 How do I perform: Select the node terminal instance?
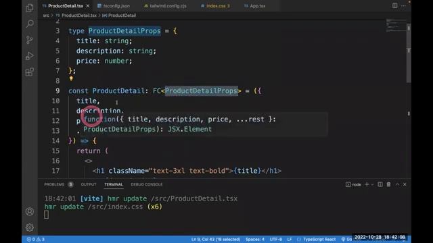click(353, 184)
